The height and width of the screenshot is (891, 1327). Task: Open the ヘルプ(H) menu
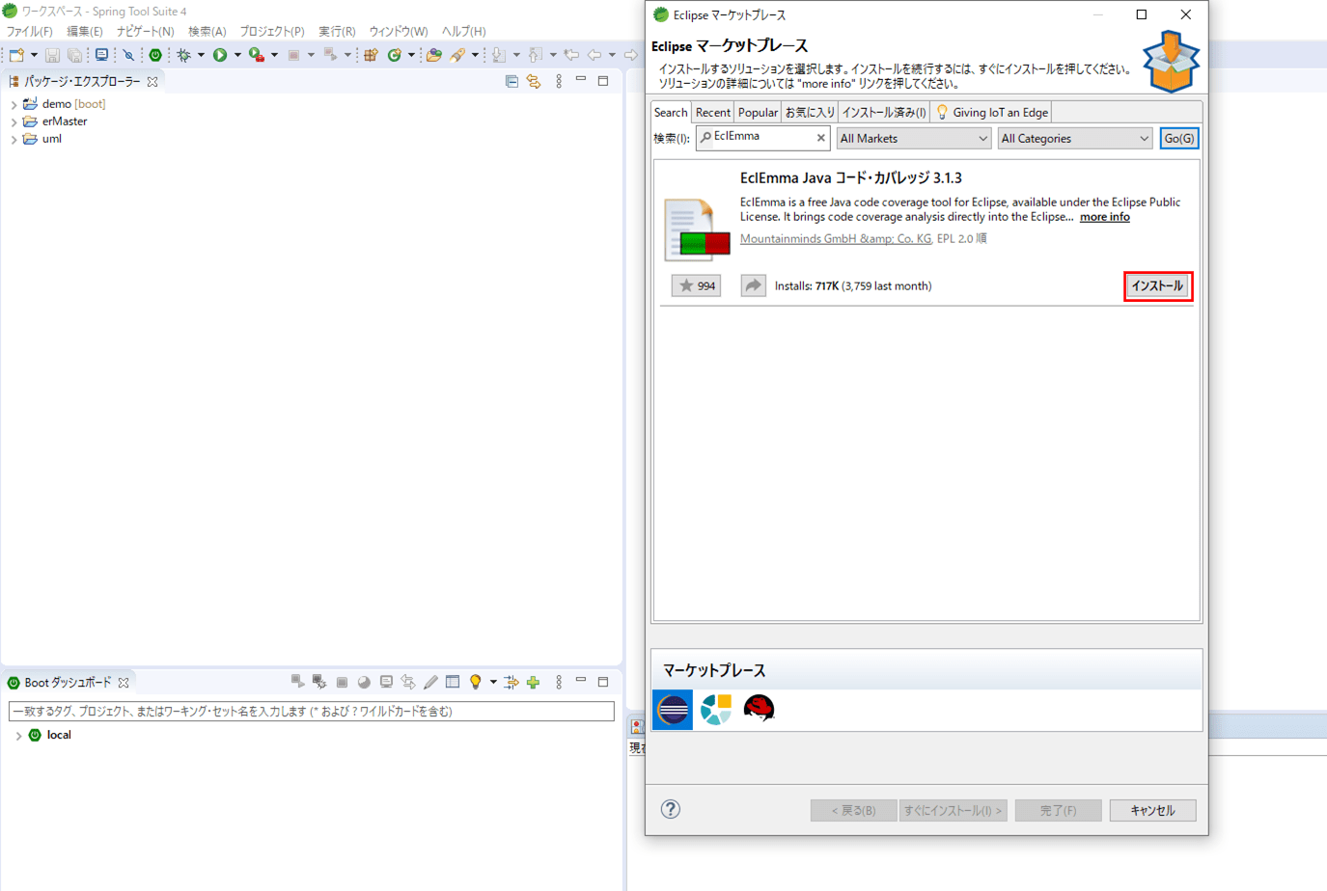pyautogui.click(x=464, y=32)
